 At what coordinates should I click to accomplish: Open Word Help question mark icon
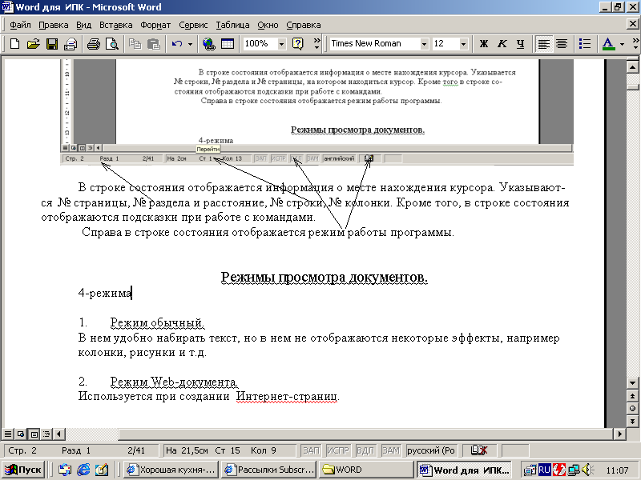pyautogui.click(x=298, y=44)
